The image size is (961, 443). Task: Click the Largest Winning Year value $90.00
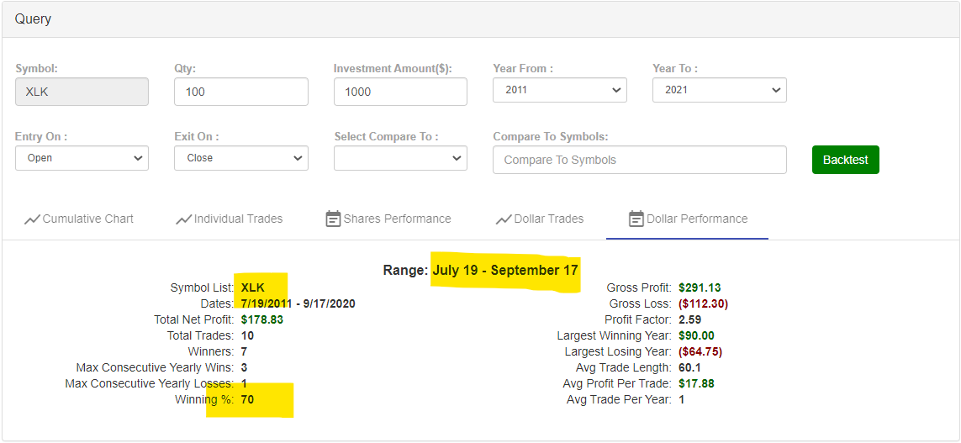pos(696,335)
